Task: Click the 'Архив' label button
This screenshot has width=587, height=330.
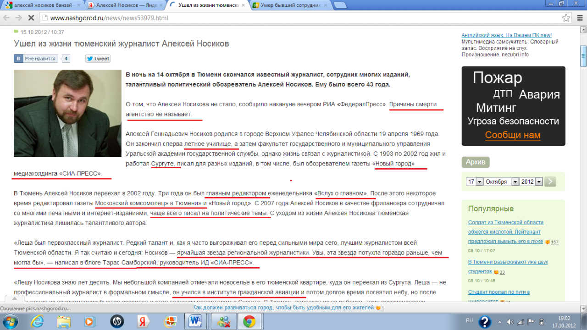Action: coord(476,162)
